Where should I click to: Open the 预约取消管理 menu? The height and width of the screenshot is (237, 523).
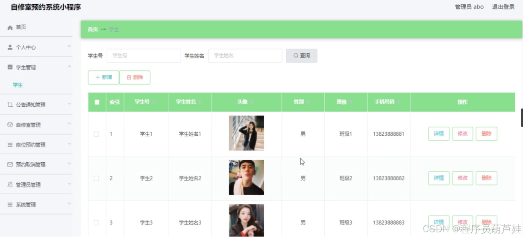coord(36,164)
